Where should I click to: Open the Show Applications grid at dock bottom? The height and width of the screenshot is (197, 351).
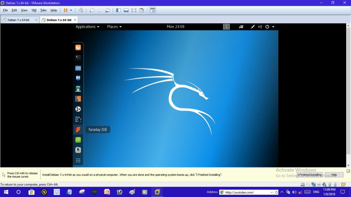pyautogui.click(x=78, y=160)
